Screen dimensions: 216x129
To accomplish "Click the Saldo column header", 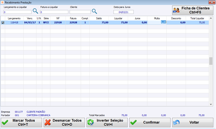I will (99, 18).
